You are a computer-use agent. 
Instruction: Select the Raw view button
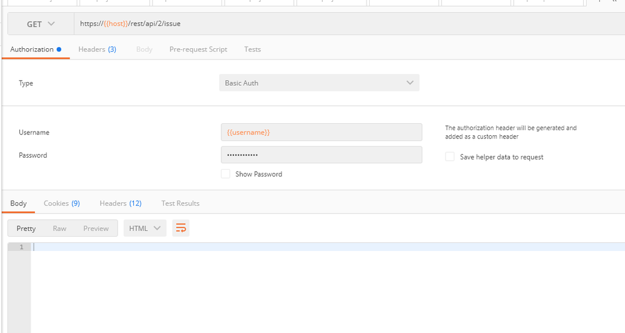click(59, 228)
